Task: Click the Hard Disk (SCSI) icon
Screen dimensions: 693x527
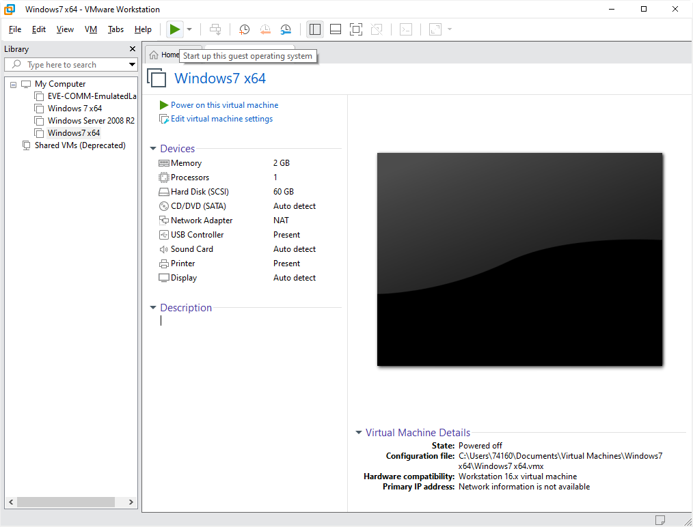Action: click(164, 192)
